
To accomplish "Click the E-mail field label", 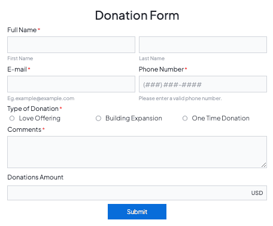I will [x=17, y=69].
